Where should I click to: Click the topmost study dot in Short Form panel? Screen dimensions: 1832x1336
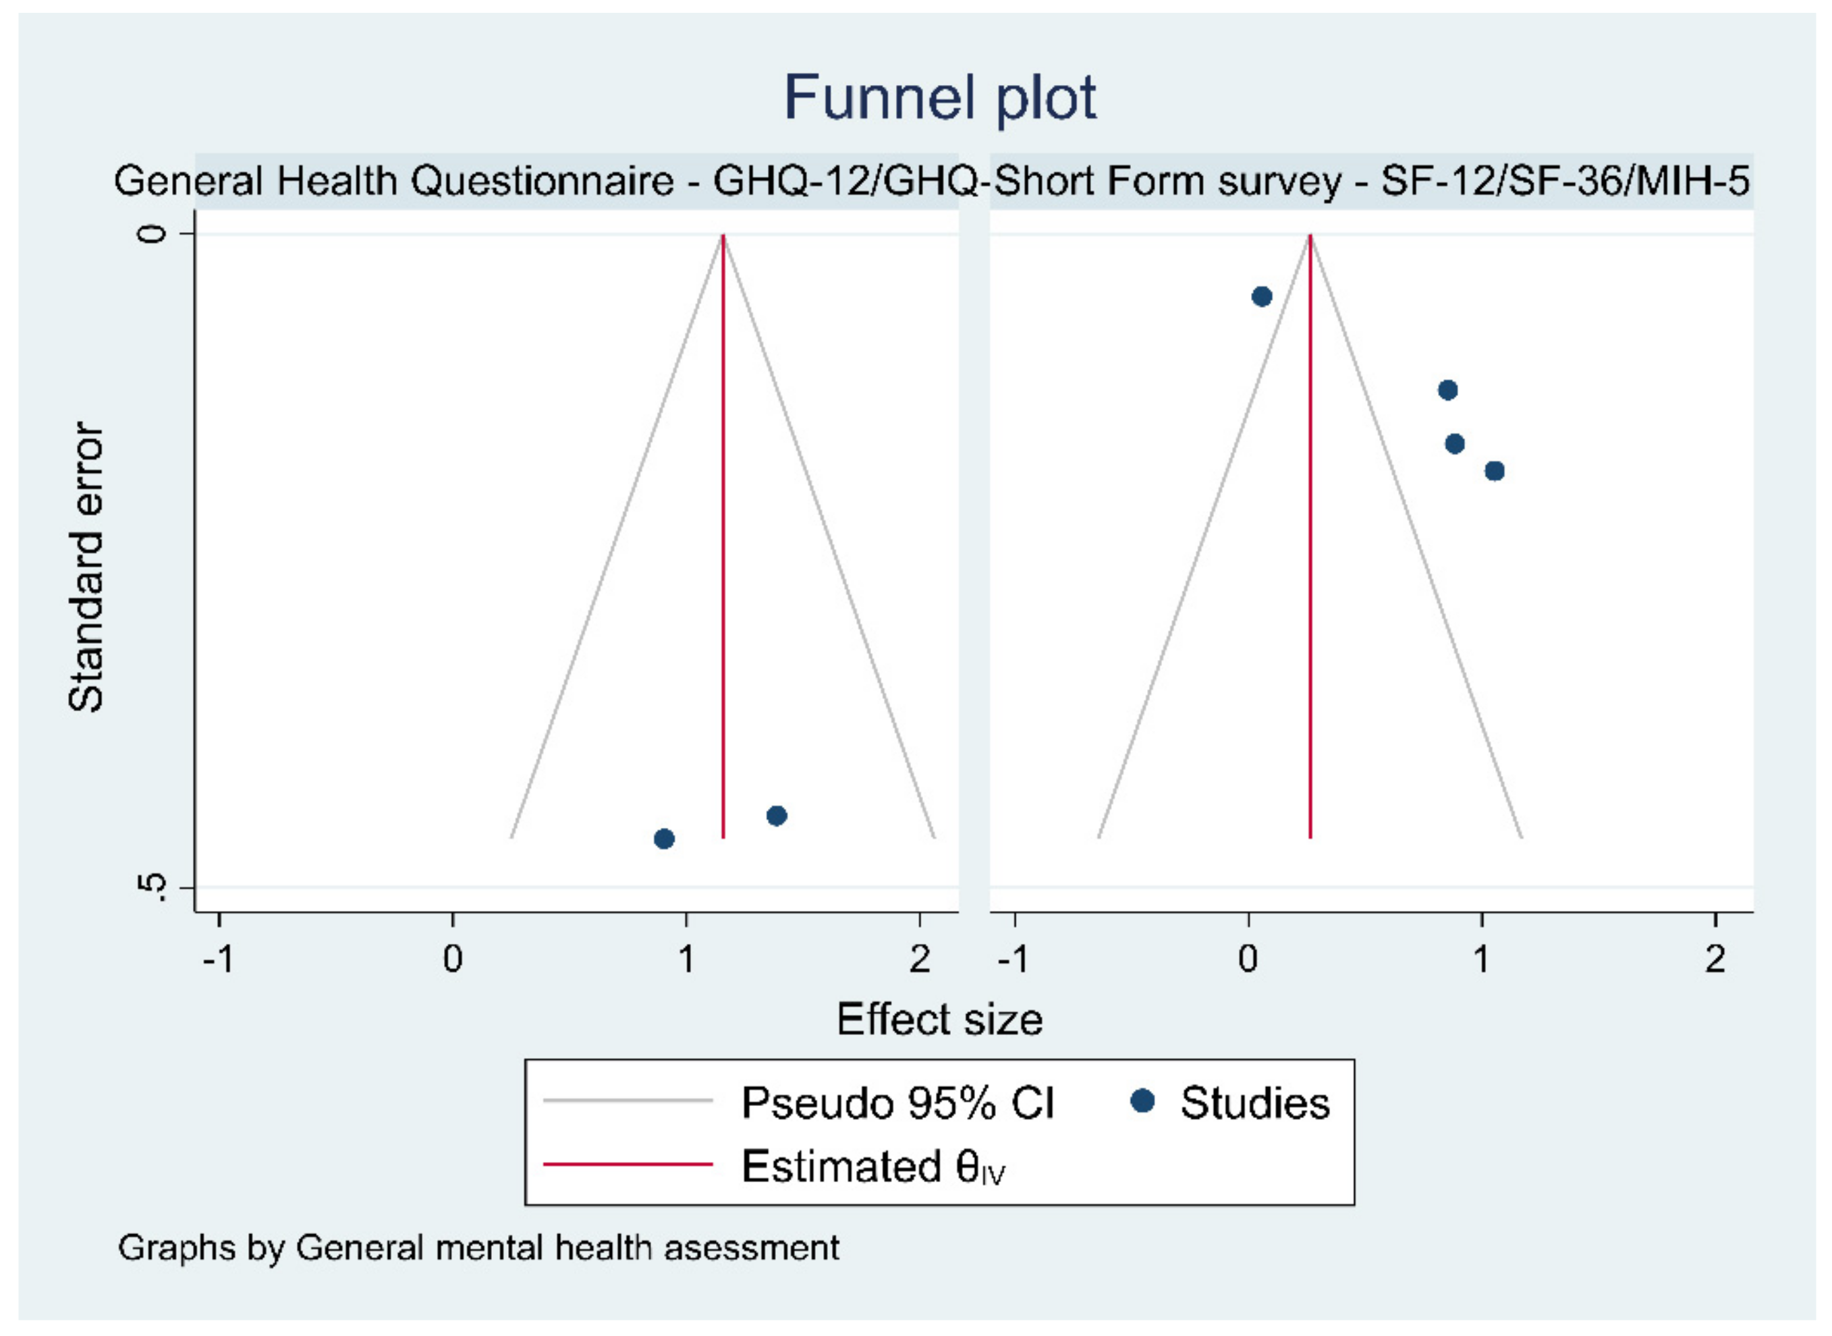pyautogui.click(x=1262, y=297)
